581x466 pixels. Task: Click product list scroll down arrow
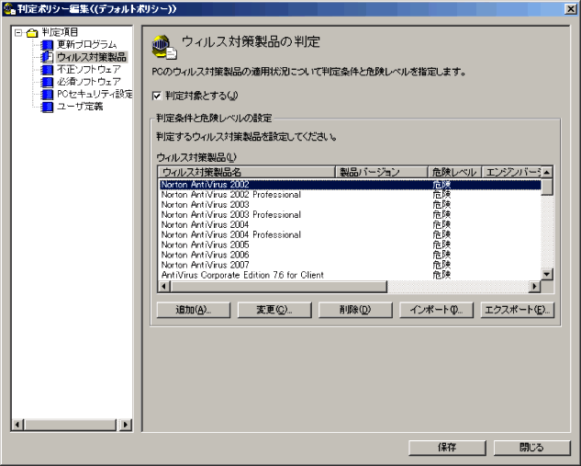coord(547,275)
